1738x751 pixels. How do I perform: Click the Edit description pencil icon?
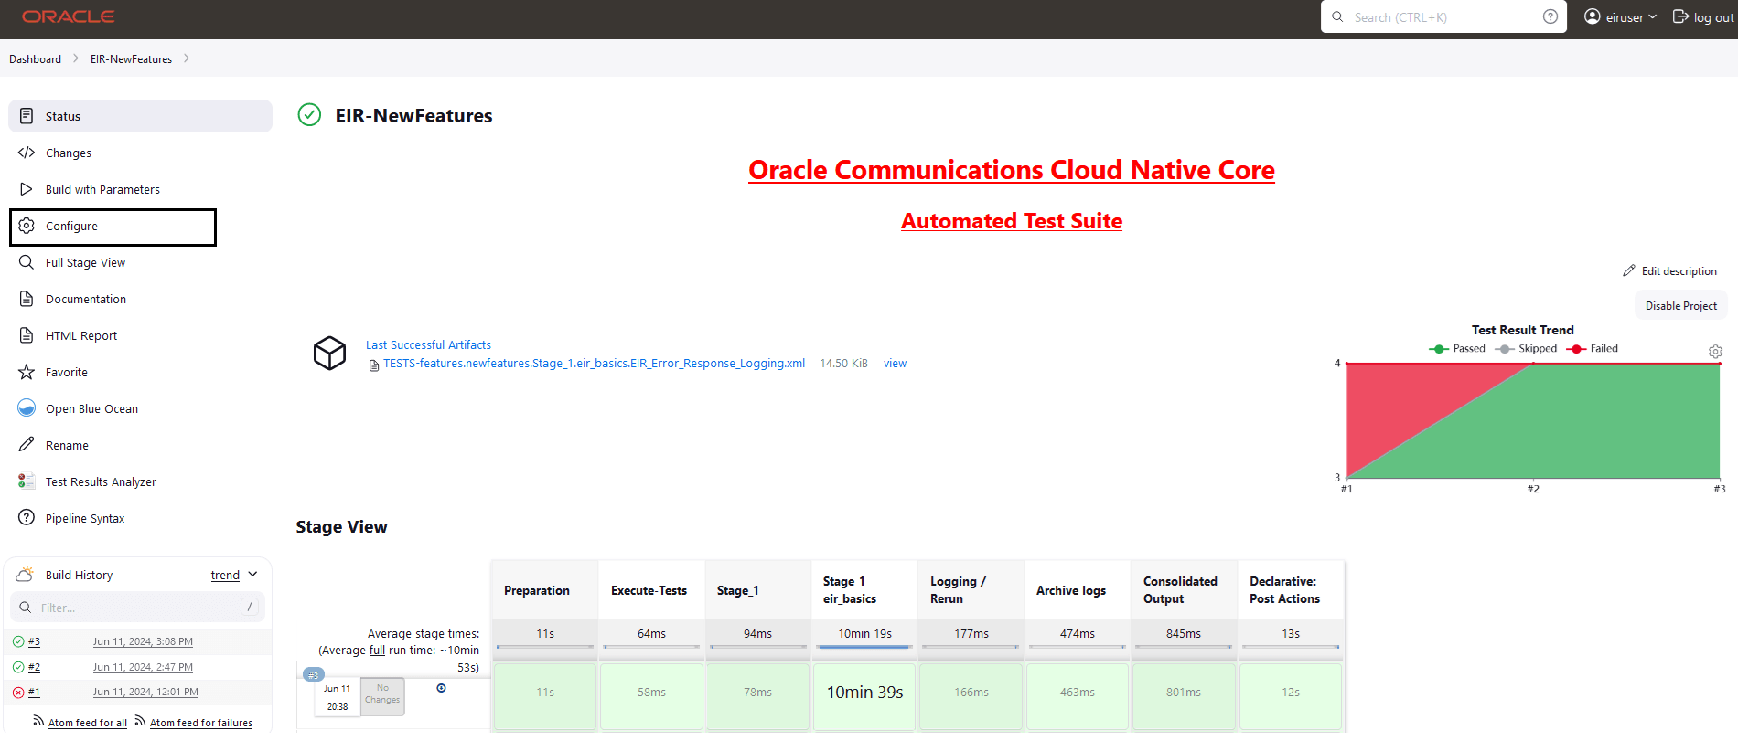pos(1629,270)
